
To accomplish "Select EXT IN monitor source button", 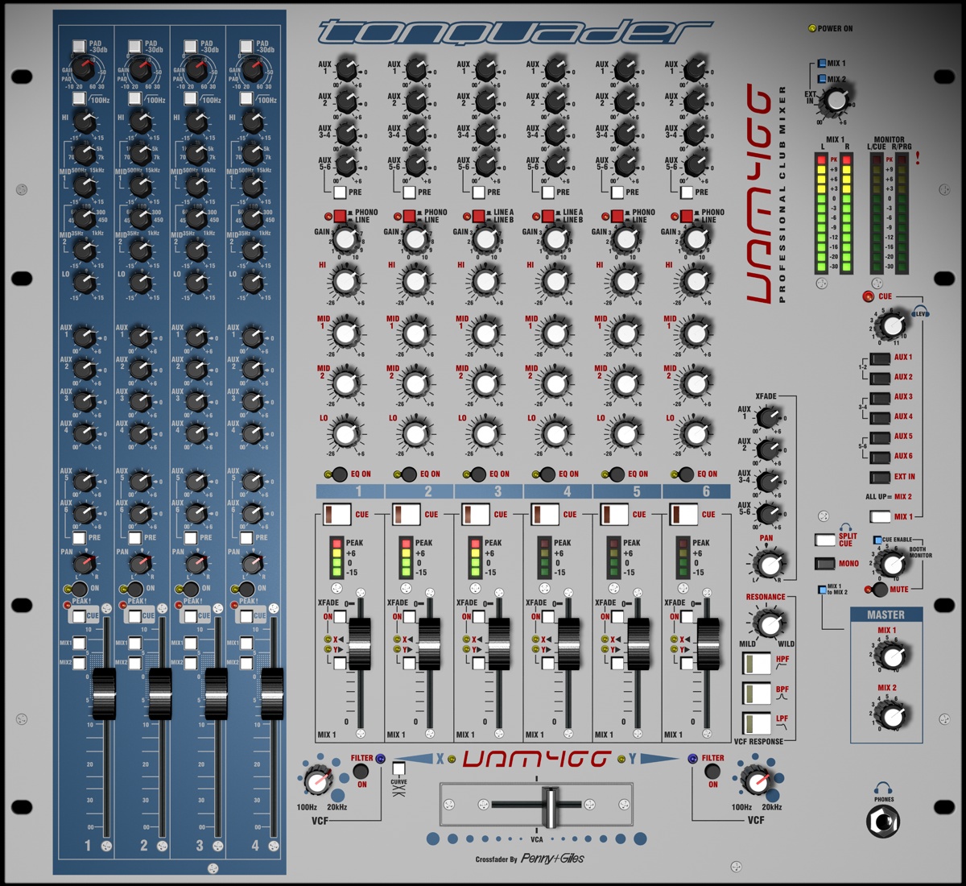I will tap(880, 477).
